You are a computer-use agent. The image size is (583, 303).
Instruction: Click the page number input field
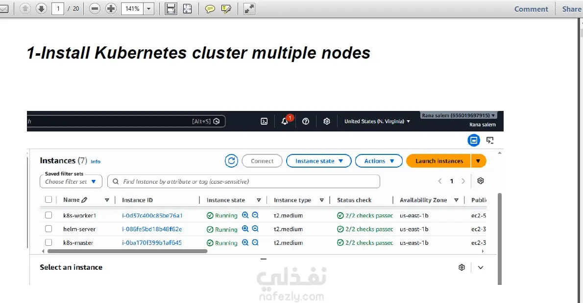(x=58, y=8)
